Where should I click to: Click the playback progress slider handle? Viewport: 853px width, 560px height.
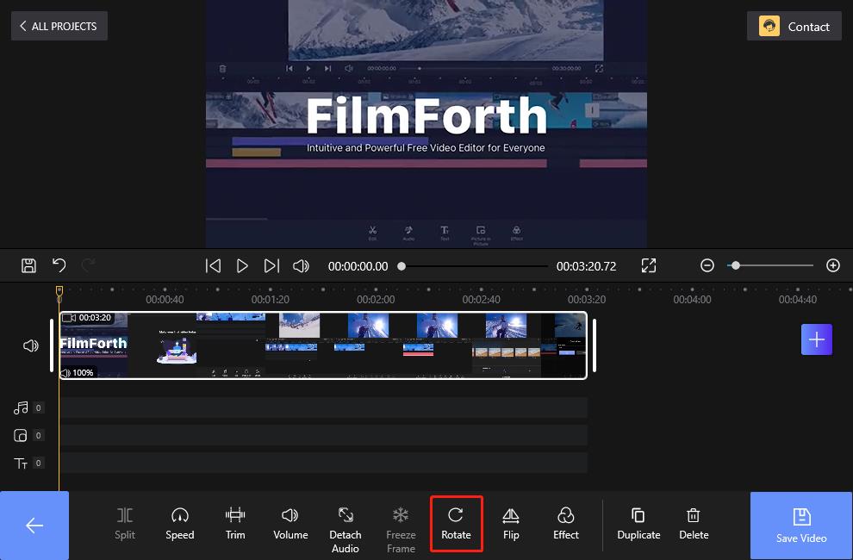[x=402, y=266]
